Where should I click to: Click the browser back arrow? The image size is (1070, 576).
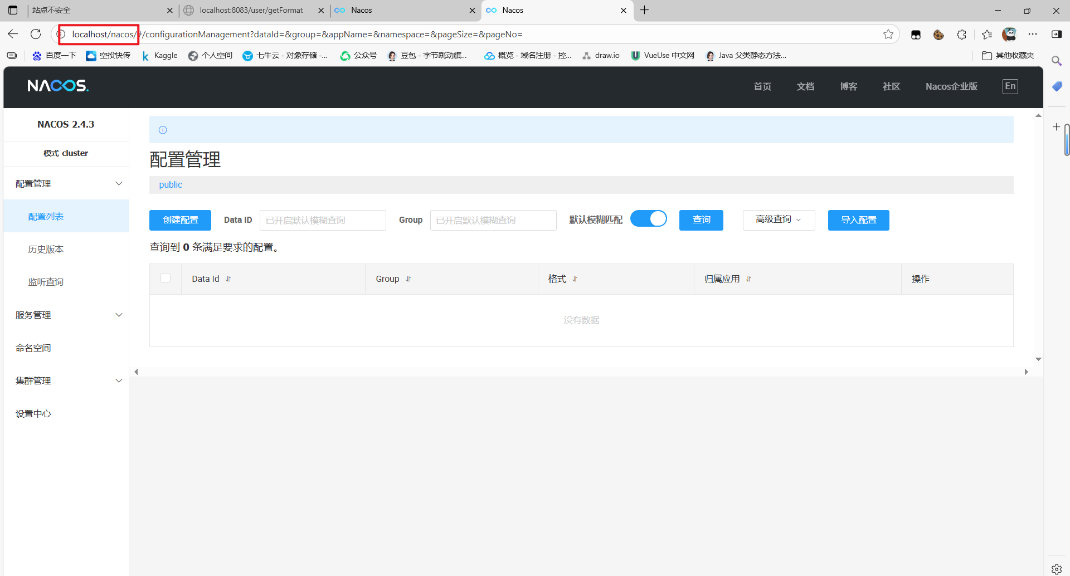pos(13,34)
